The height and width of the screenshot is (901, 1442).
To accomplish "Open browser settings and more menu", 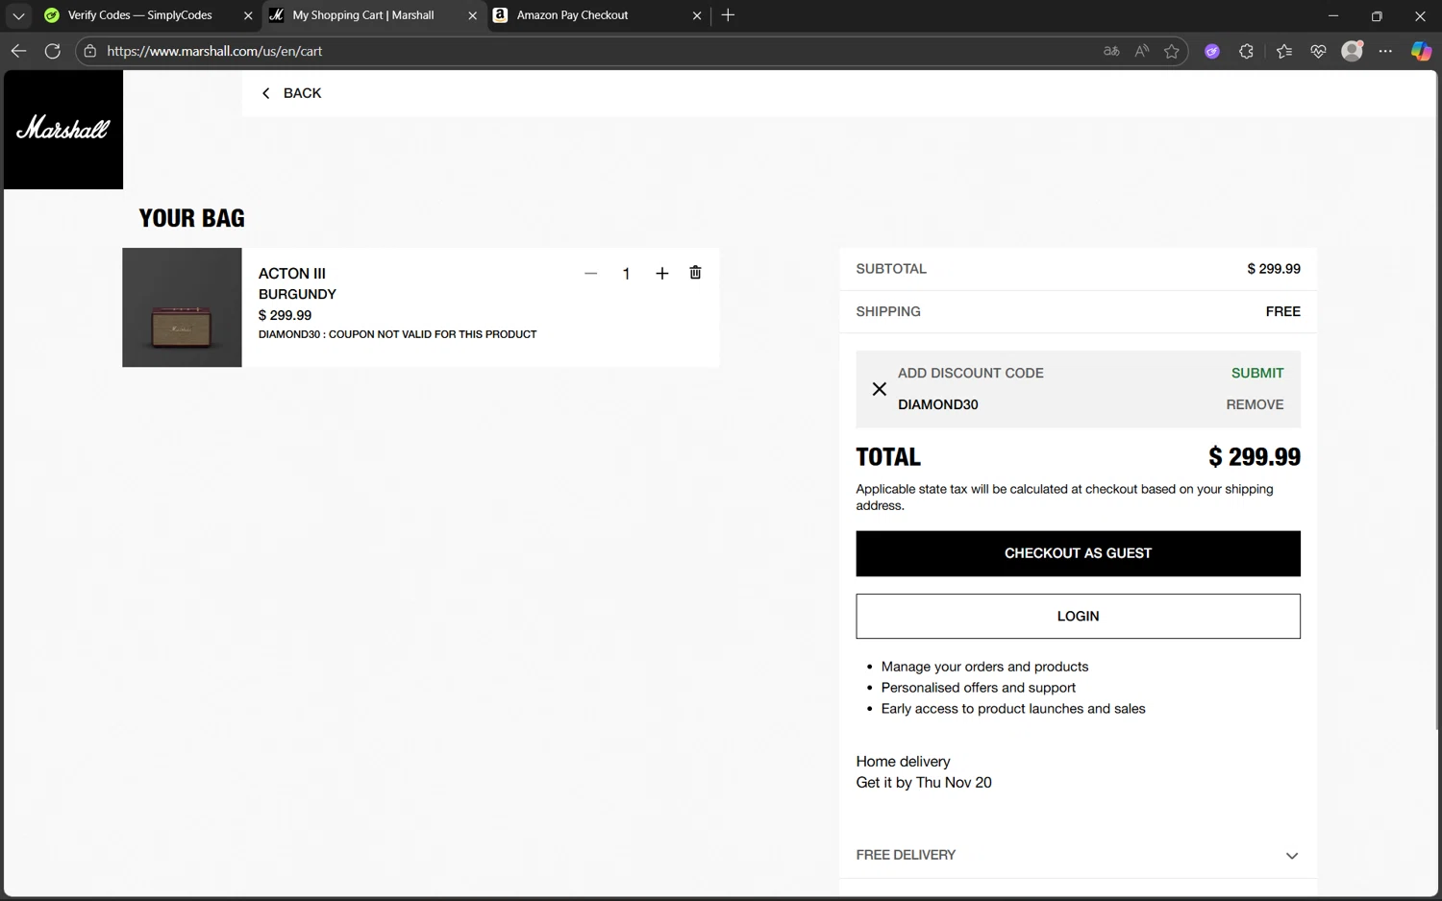I will point(1385,51).
